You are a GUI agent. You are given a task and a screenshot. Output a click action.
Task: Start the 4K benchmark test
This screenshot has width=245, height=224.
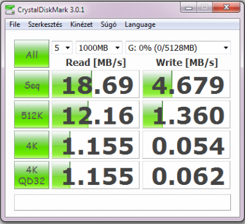[32, 145]
